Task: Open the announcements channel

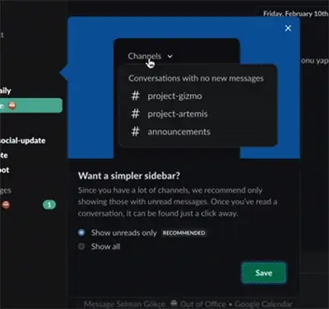Action: click(178, 132)
